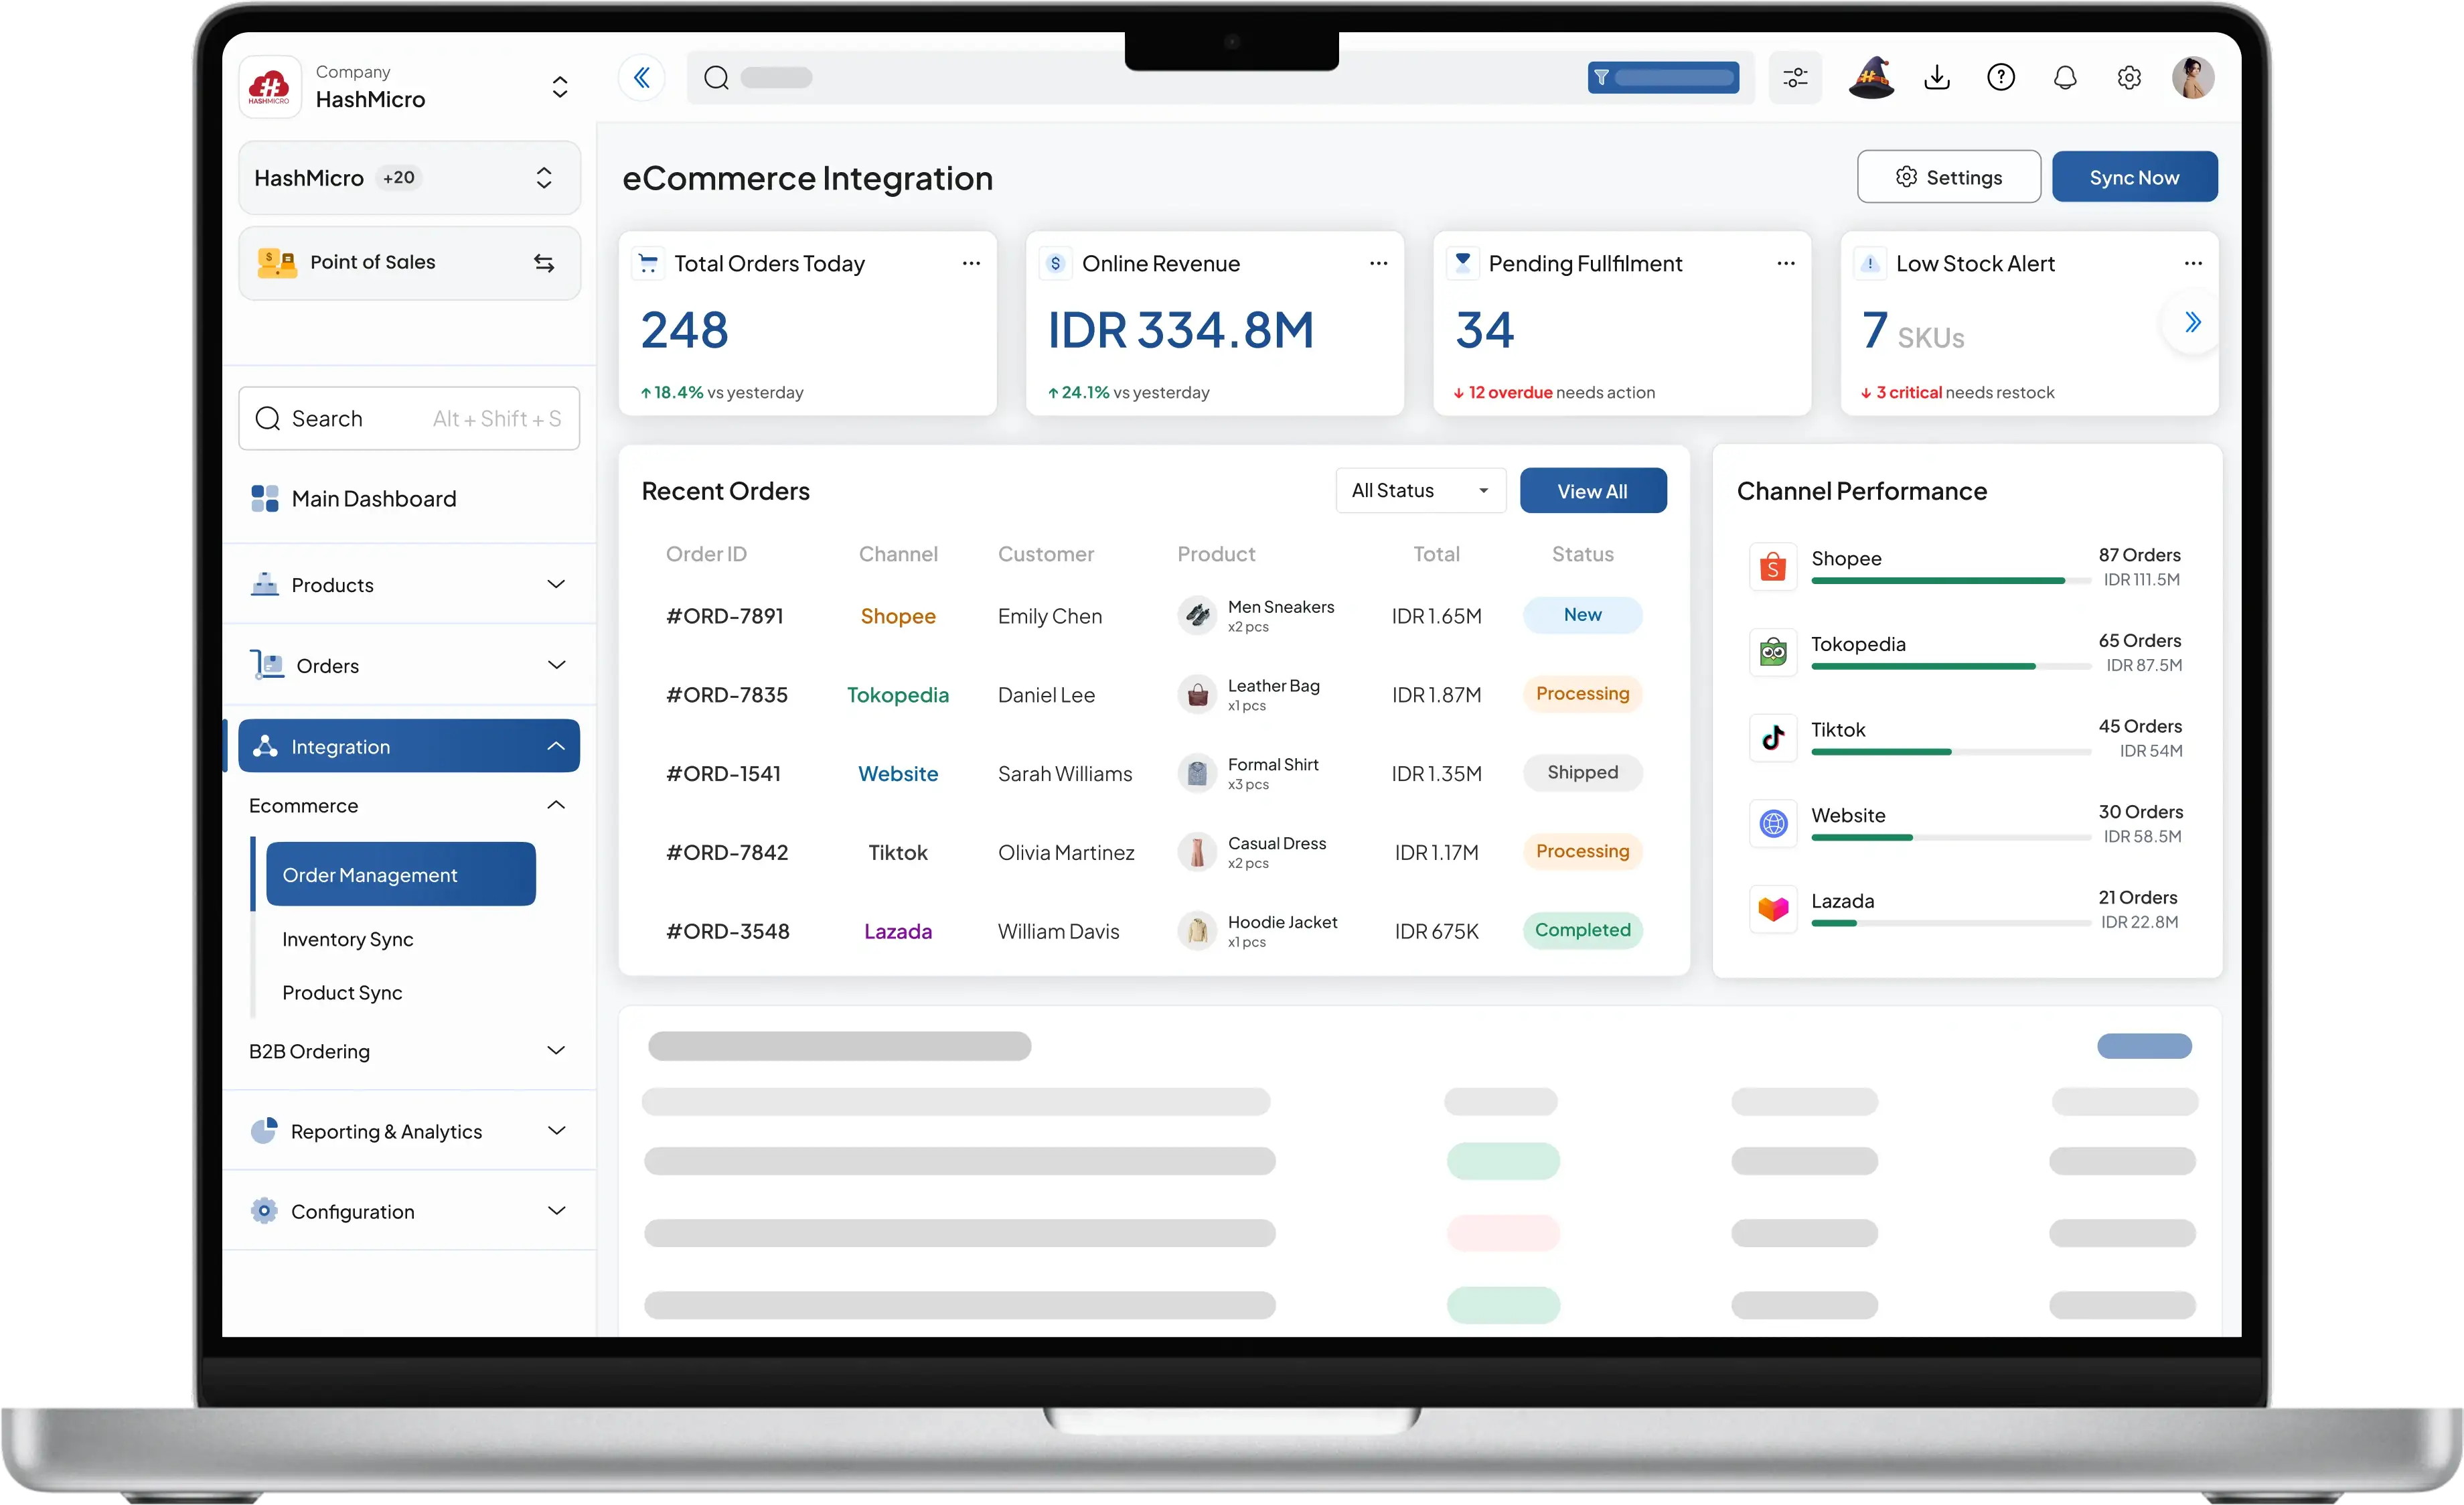The height and width of the screenshot is (1505, 2464).
Task: Open more options on Online Revenue card
Action: [1378, 263]
